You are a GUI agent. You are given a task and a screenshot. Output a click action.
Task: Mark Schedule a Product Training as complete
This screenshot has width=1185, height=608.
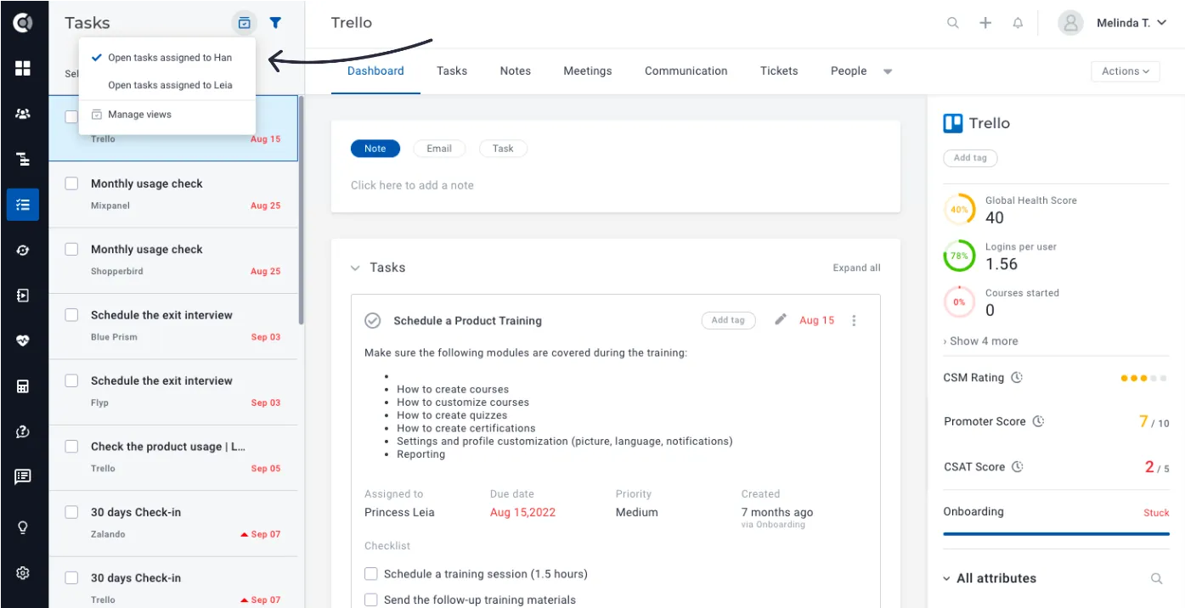click(x=372, y=320)
